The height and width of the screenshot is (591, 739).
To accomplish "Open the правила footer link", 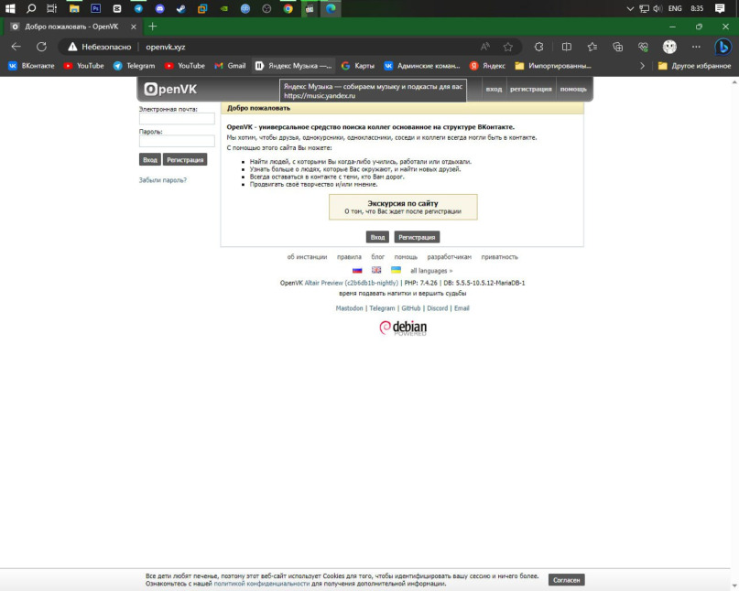I will coord(349,257).
